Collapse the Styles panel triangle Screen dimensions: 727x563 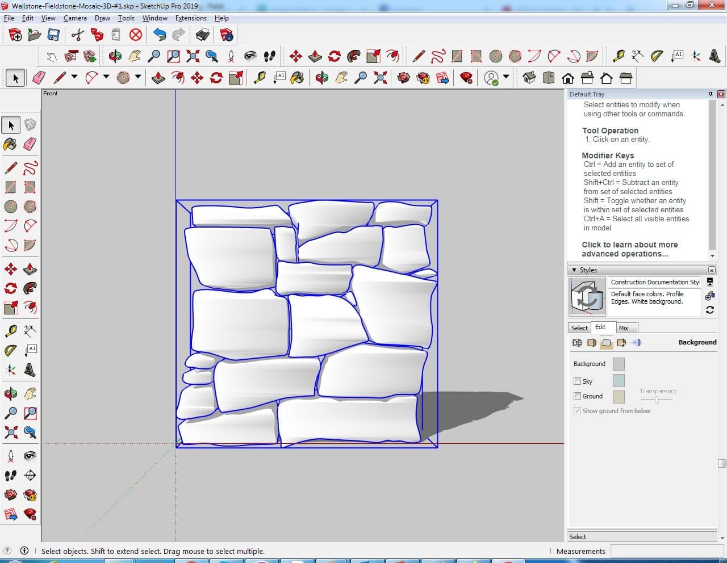(574, 270)
